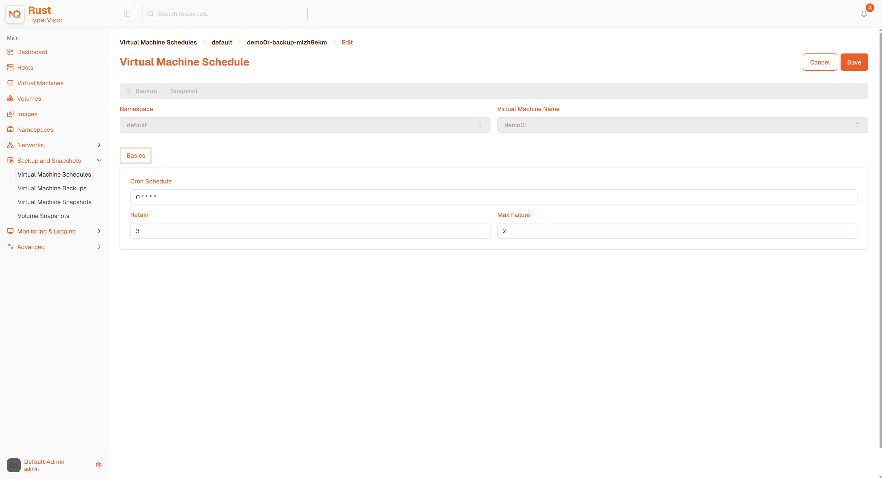Click the Rust HyperVisor logo icon

(x=15, y=14)
